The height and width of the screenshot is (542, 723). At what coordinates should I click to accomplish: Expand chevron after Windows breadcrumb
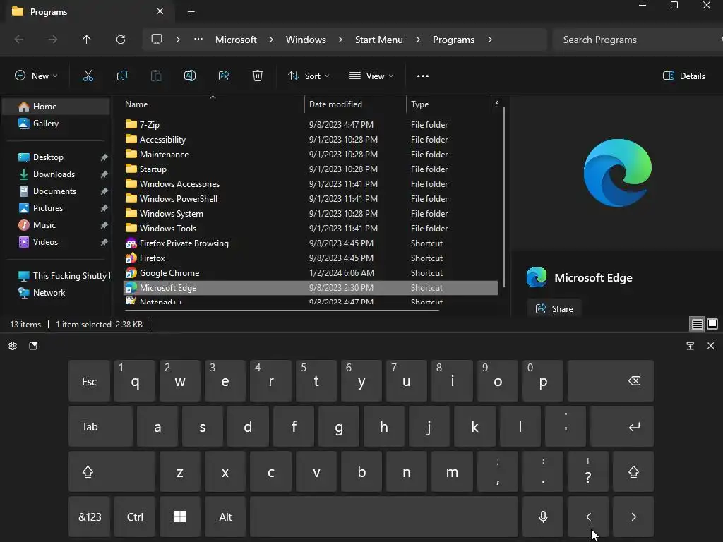tap(340, 40)
